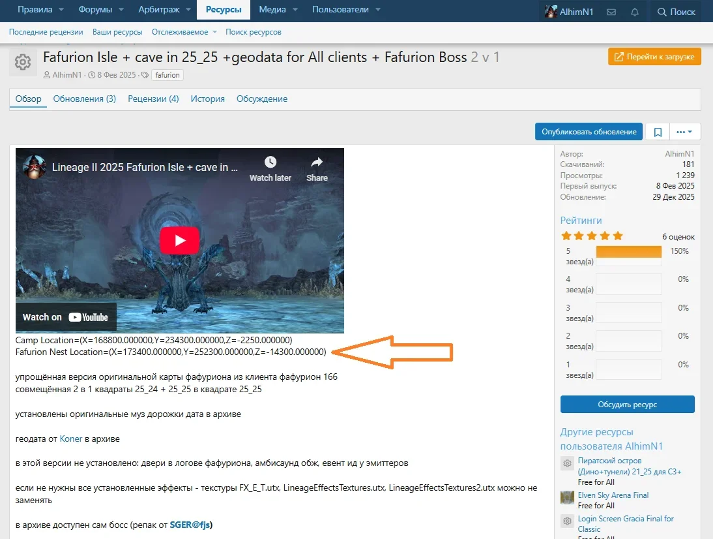Open the Медиа menu
Image resolution: width=713 pixels, height=539 pixels.
coord(272,10)
